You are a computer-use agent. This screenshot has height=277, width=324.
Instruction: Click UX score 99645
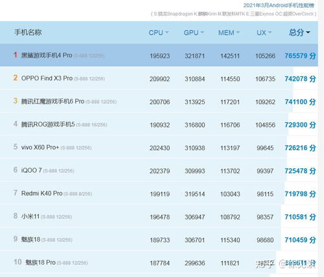[265, 148]
